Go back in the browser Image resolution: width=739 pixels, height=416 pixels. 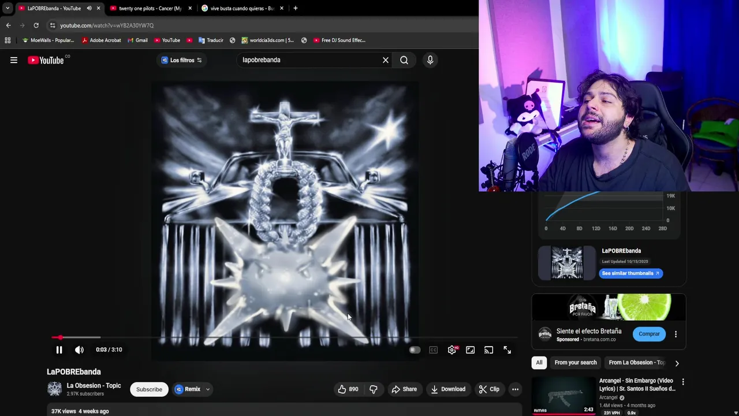point(8,25)
